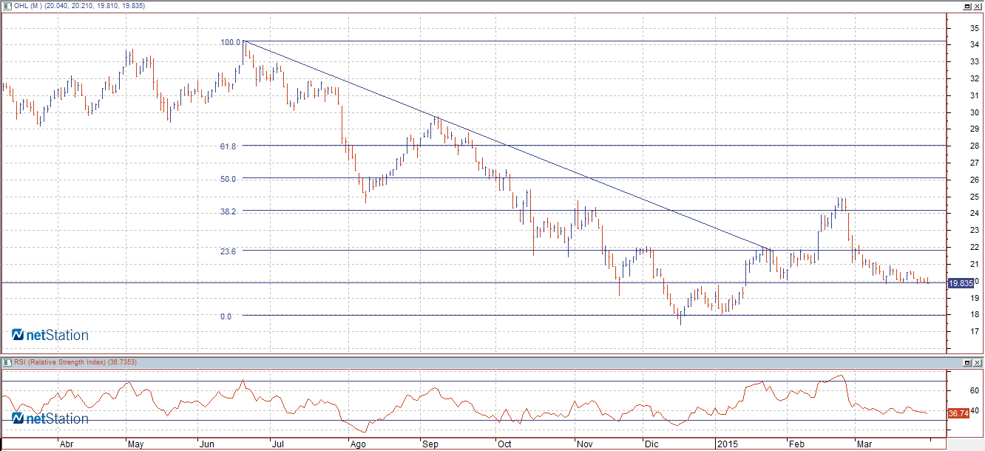Click the 17 price axis label
The height and width of the screenshot is (451, 985).
click(x=975, y=331)
